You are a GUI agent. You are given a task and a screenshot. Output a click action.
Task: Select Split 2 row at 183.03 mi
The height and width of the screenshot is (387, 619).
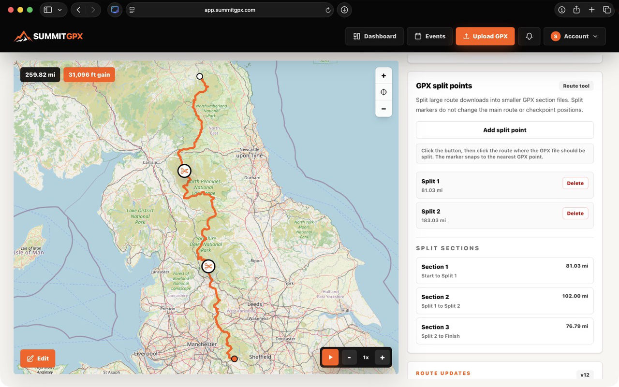pyautogui.click(x=505, y=215)
